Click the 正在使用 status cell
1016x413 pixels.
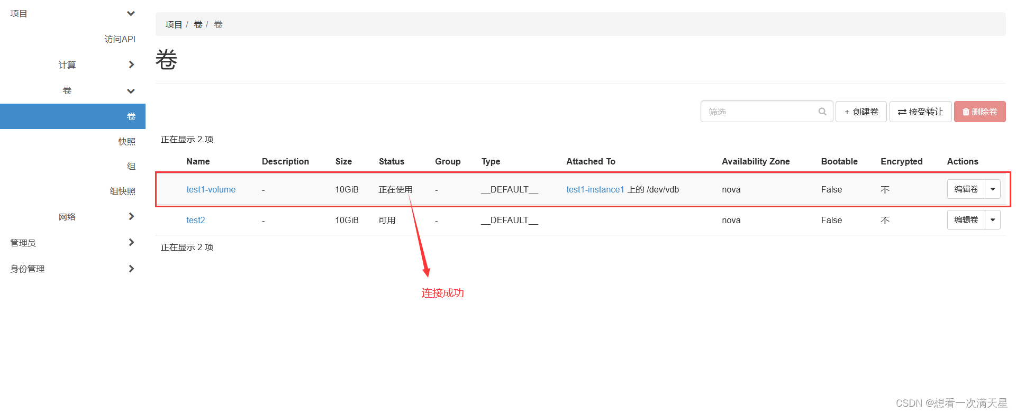tap(395, 189)
